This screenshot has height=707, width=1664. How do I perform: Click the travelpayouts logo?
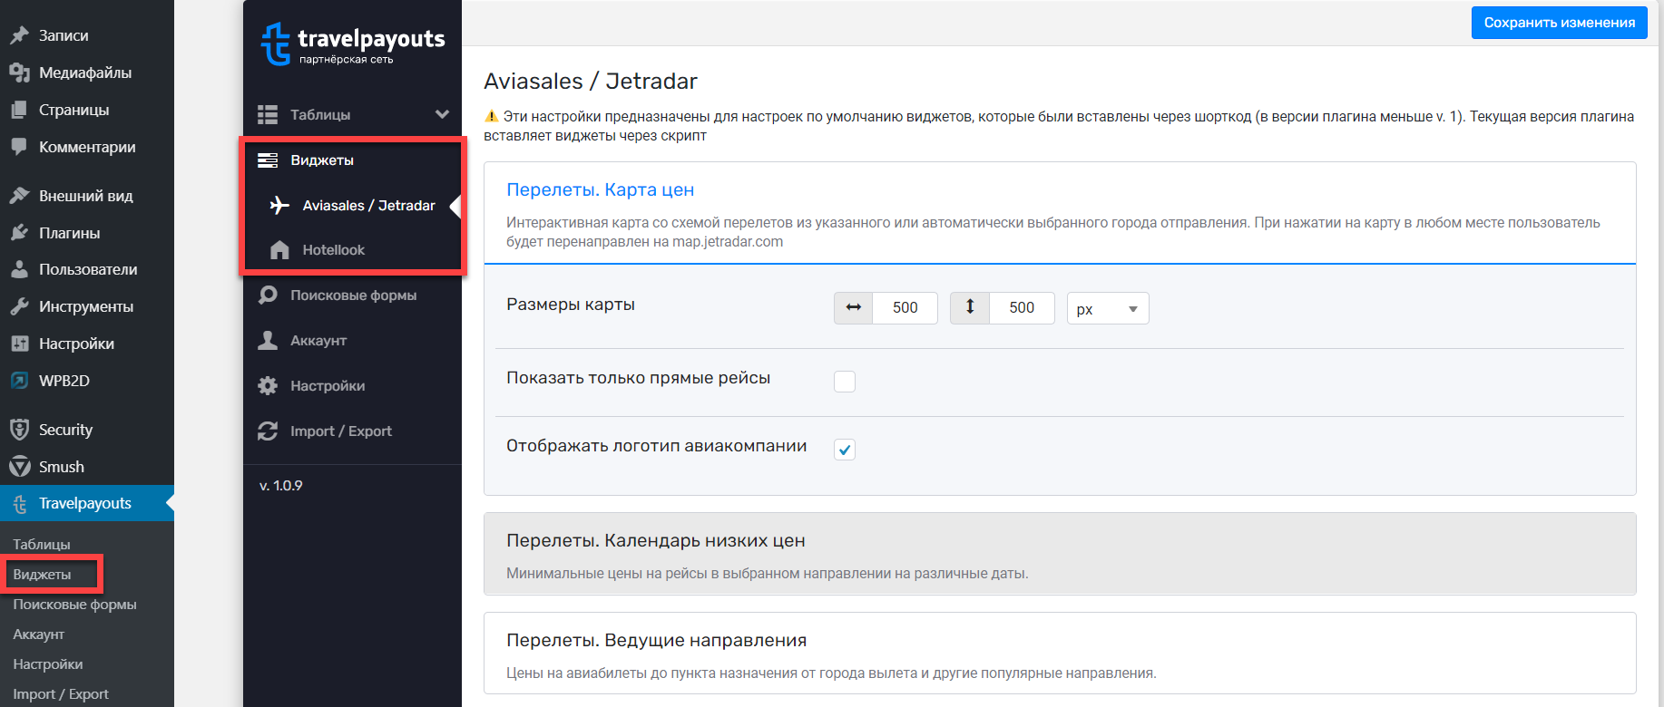(353, 44)
